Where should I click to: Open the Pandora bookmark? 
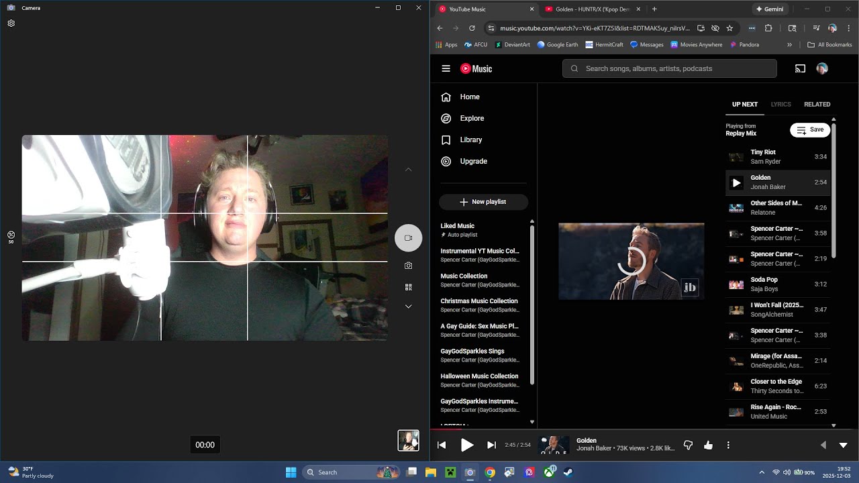744,45
